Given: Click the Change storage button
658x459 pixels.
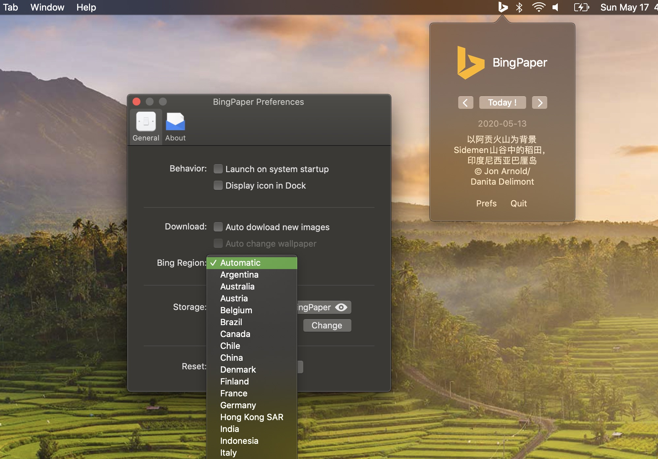Looking at the screenshot, I should pyautogui.click(x=327, y=325).
